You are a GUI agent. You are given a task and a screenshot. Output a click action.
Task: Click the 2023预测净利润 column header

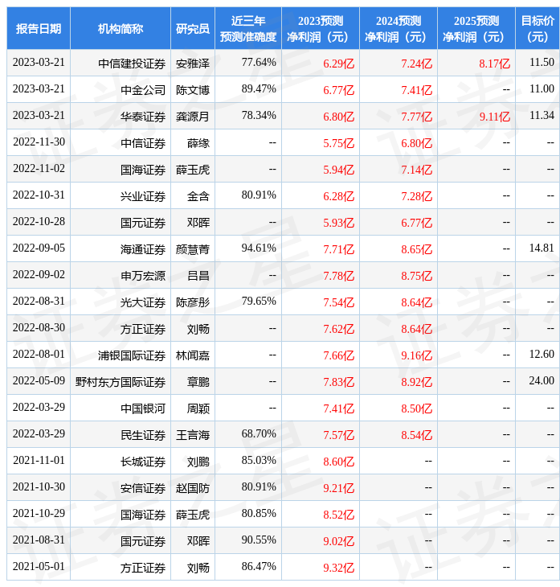[321, 28]
